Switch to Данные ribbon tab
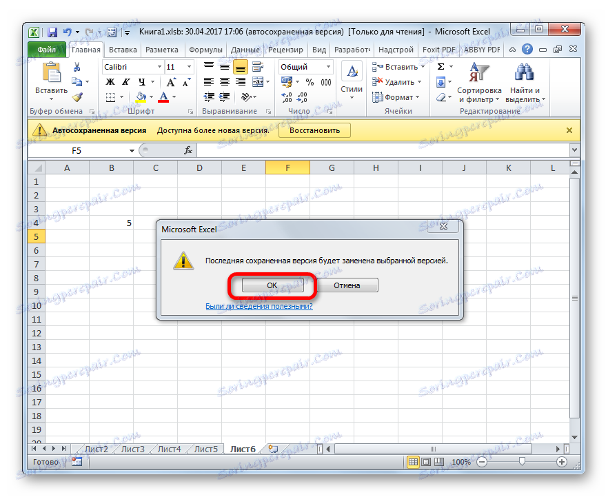 point(245,50)
